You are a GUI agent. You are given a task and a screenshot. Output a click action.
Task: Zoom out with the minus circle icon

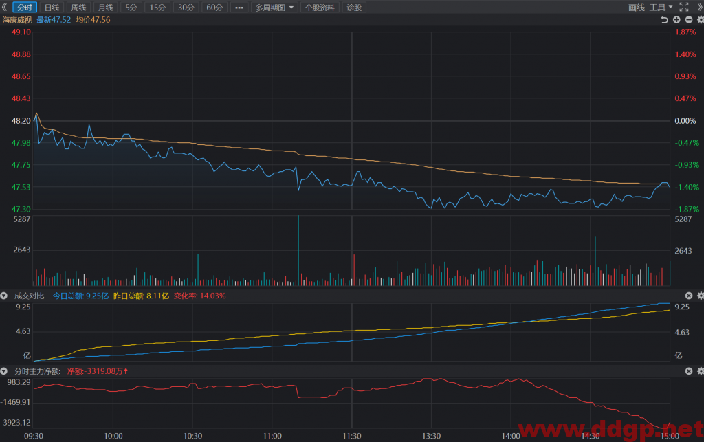point(689,20)
